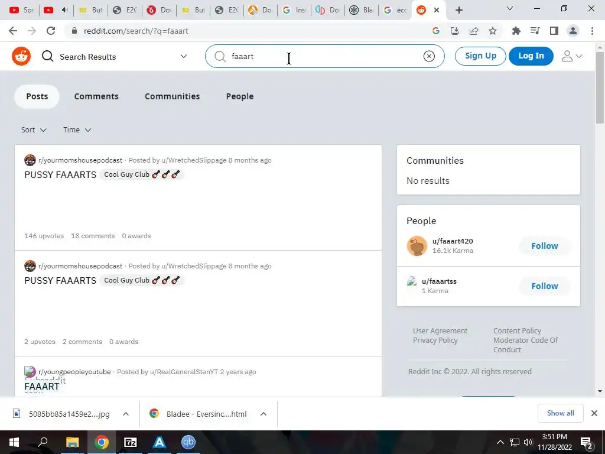Expand the Search Results navigation dropdown
605x454 pixels.
(x=184, y=56)
